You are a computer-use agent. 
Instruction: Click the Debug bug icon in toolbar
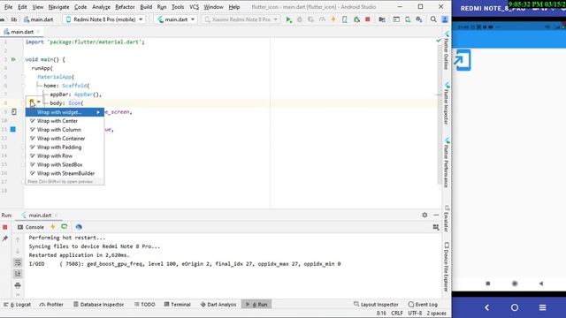tap(300, 19)
